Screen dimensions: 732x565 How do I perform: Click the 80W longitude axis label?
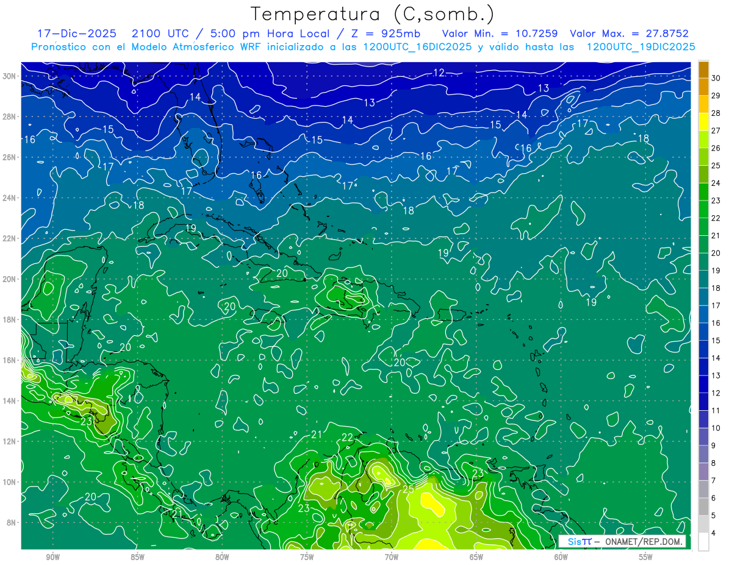click(222, 557)
